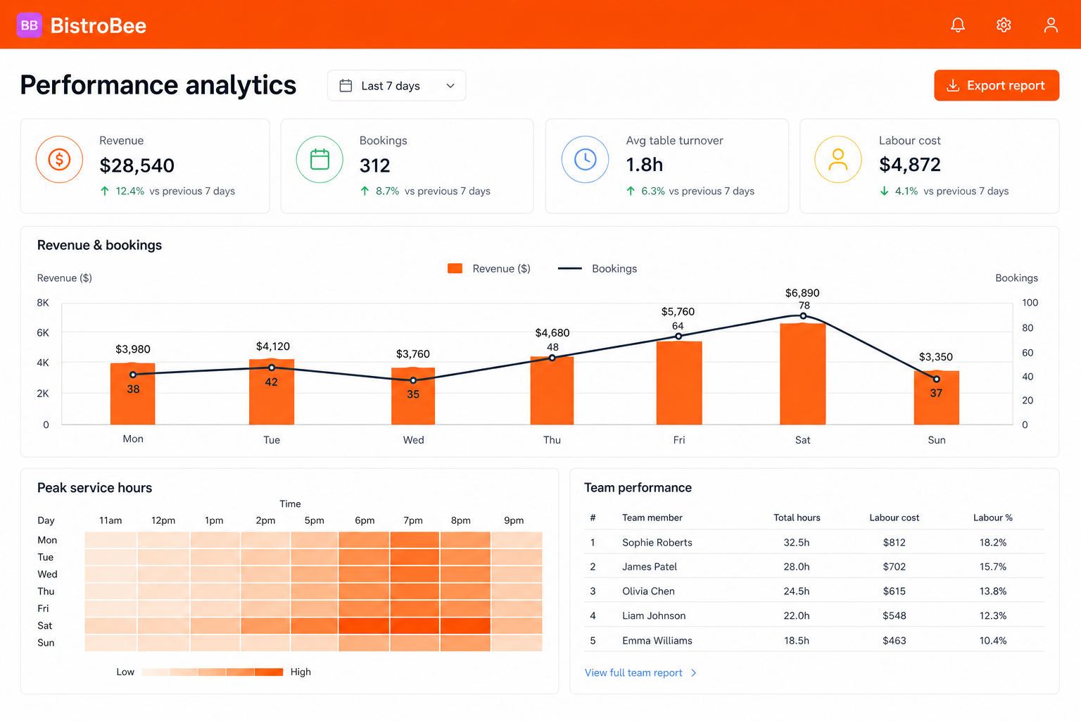
Task: Click the Saturday 7pm heatmap cell
Action: point(415,625)
